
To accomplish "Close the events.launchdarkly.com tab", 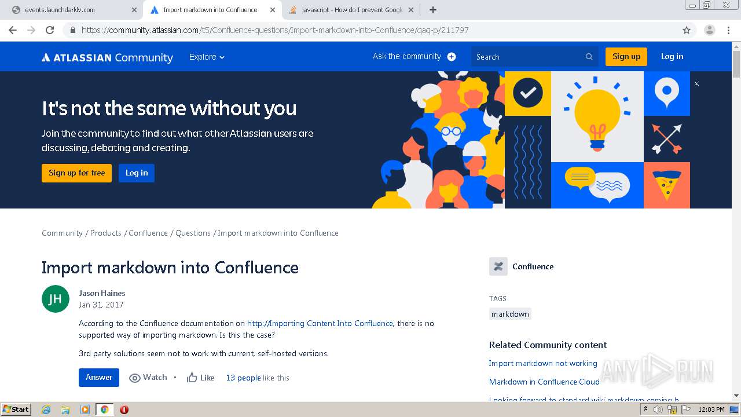I will (134, 10).
